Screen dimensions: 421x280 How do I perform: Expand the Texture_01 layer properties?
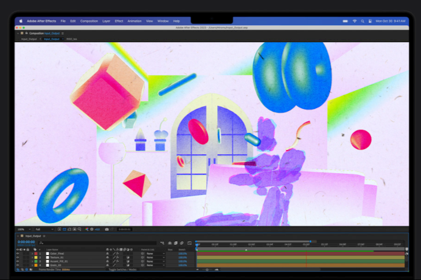[32, 257]
